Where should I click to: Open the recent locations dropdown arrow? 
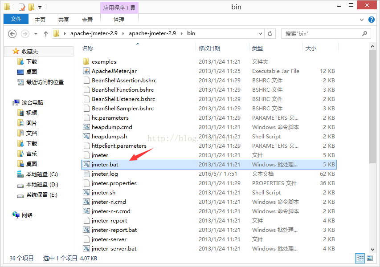36,34
